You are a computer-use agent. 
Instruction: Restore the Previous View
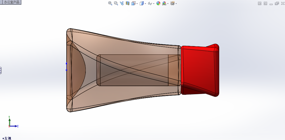[122, 3]
